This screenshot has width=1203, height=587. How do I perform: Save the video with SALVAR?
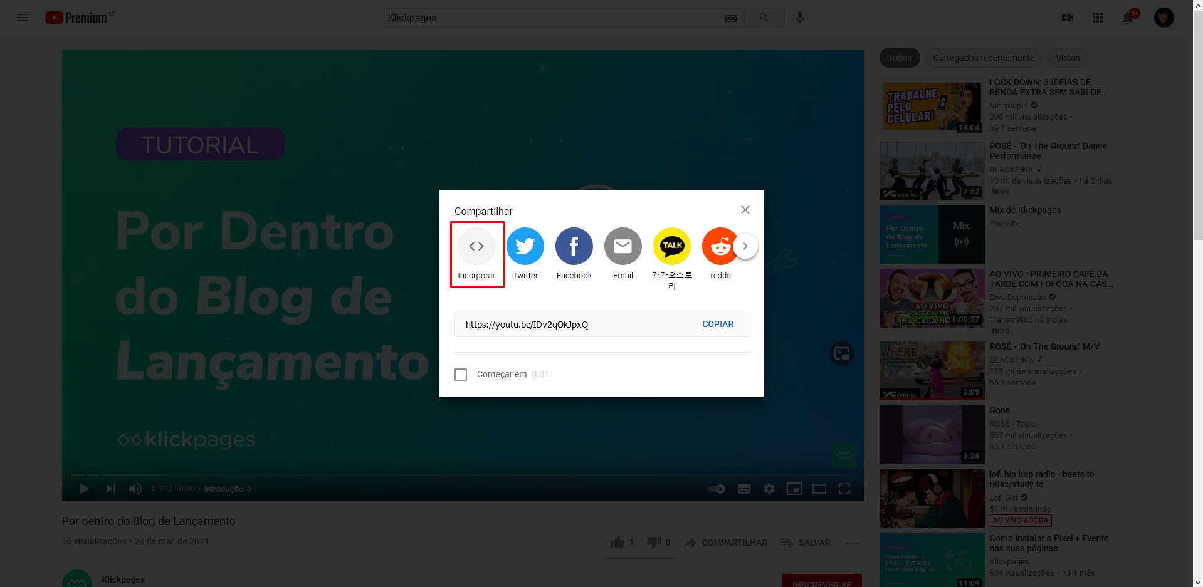click(806, 543)
